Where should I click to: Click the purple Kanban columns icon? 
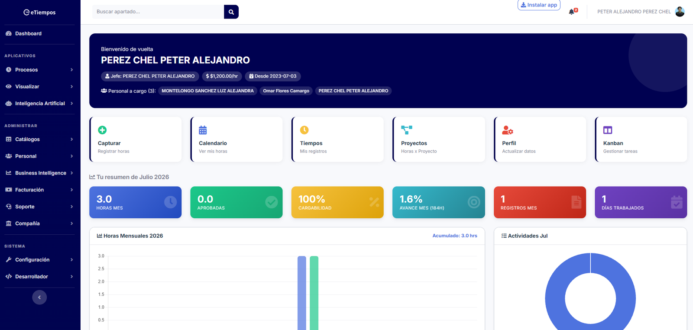coord(608,130)
